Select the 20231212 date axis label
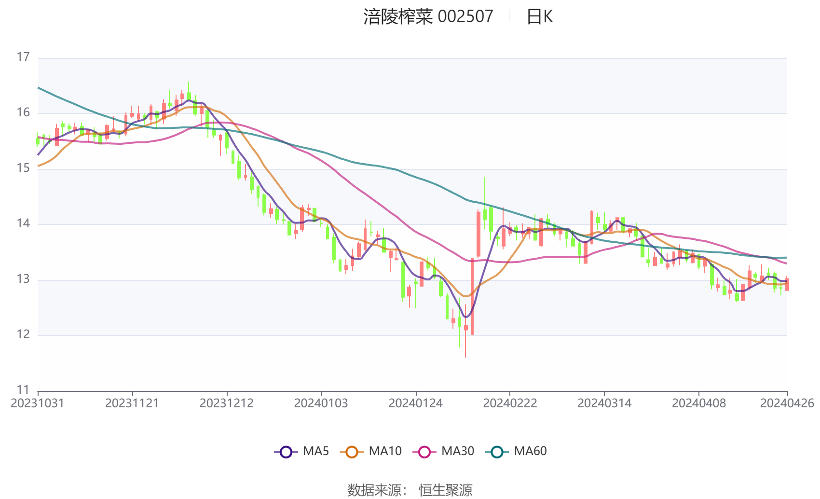Image resolution: width=820 pixels, height=499 pixels. [227, 403]
